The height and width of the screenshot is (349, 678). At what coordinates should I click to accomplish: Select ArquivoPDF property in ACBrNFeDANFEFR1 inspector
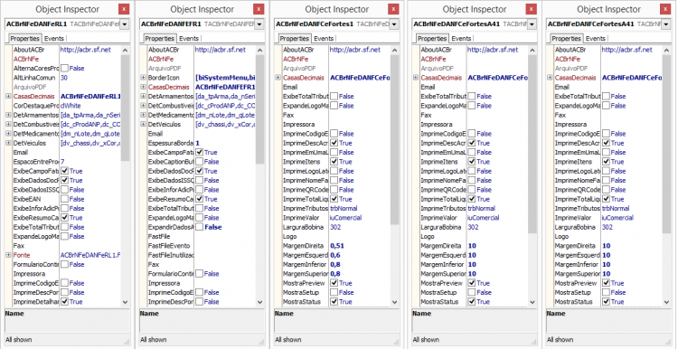165,69
